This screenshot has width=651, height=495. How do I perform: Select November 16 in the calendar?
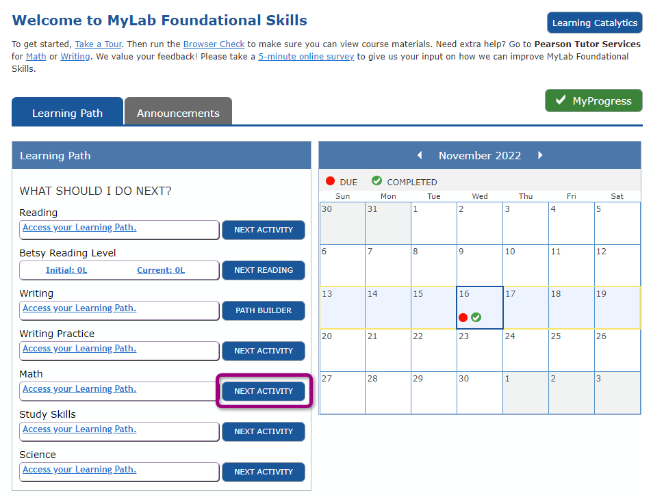480,308
